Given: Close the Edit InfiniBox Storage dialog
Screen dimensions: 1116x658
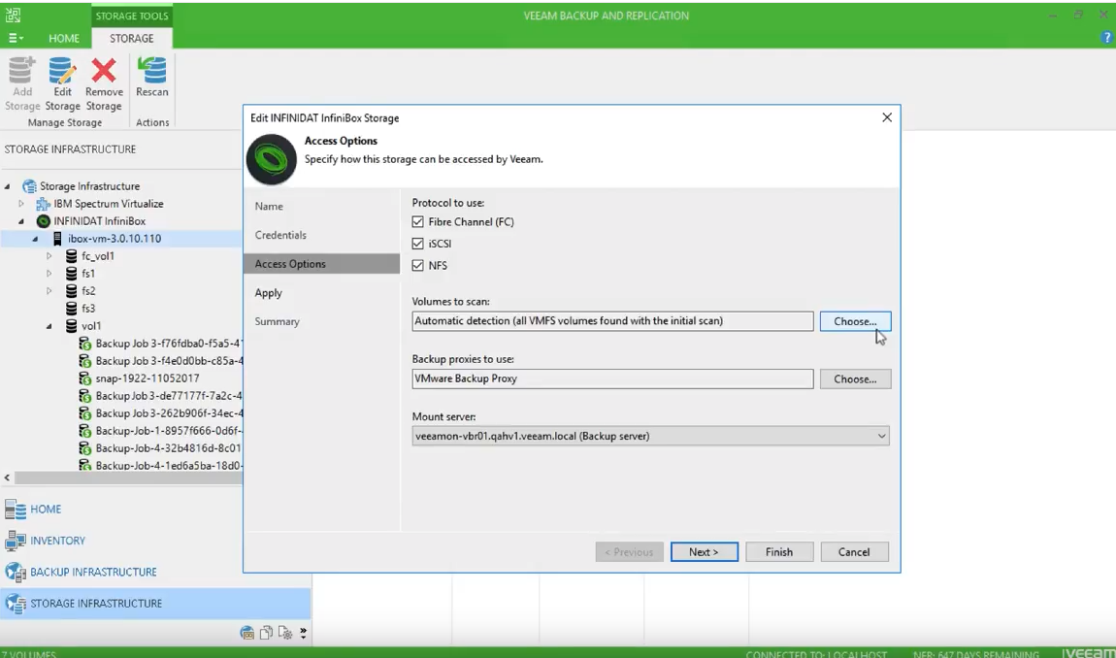Looking at the screenshot, I should pyautogui.click(x=887, y=117).
